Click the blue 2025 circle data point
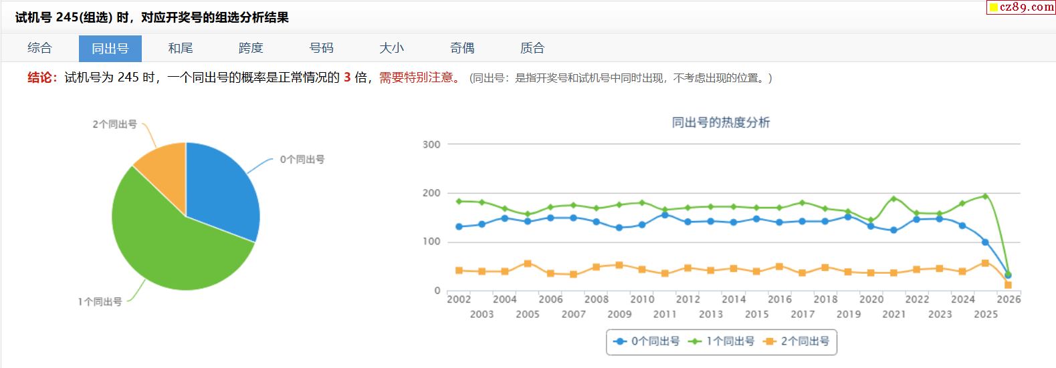The height and width of the screenshot is (368, 1056). [985, 242]
